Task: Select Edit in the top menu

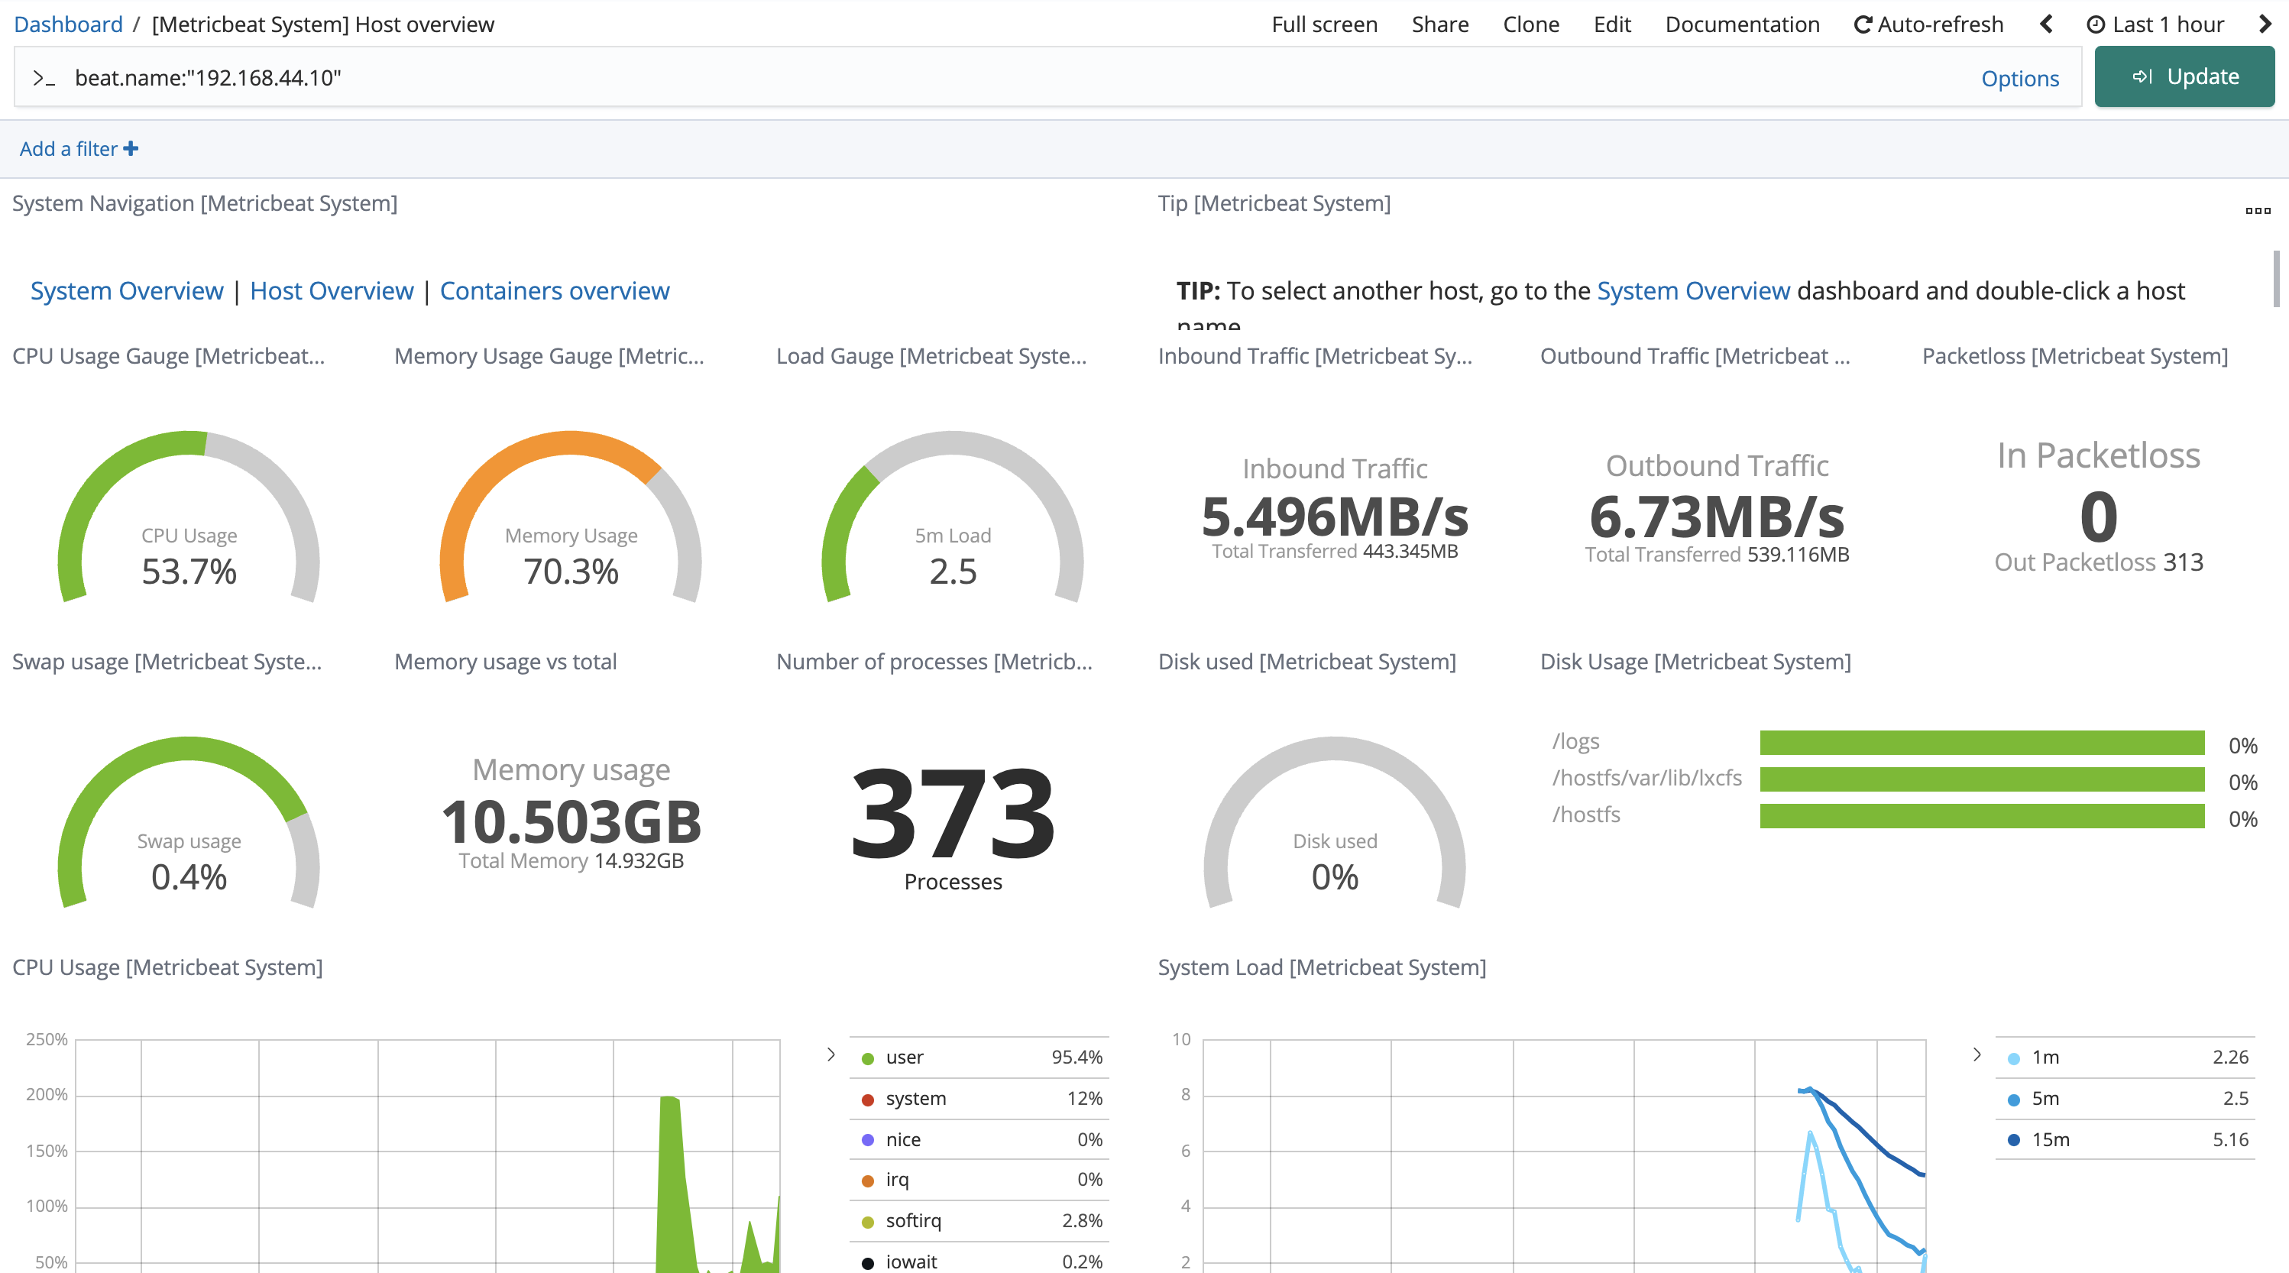Action: tap(1612, 24)
